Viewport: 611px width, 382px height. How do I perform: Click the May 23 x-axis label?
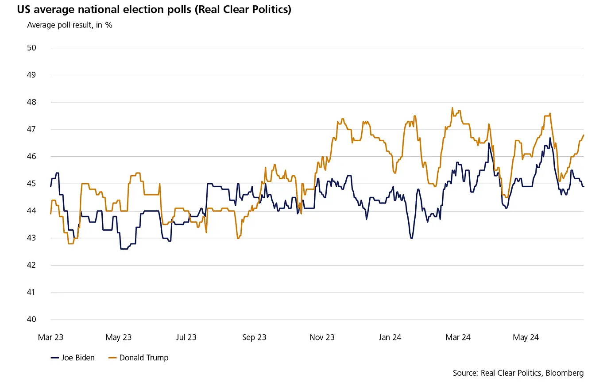point(118,337)
